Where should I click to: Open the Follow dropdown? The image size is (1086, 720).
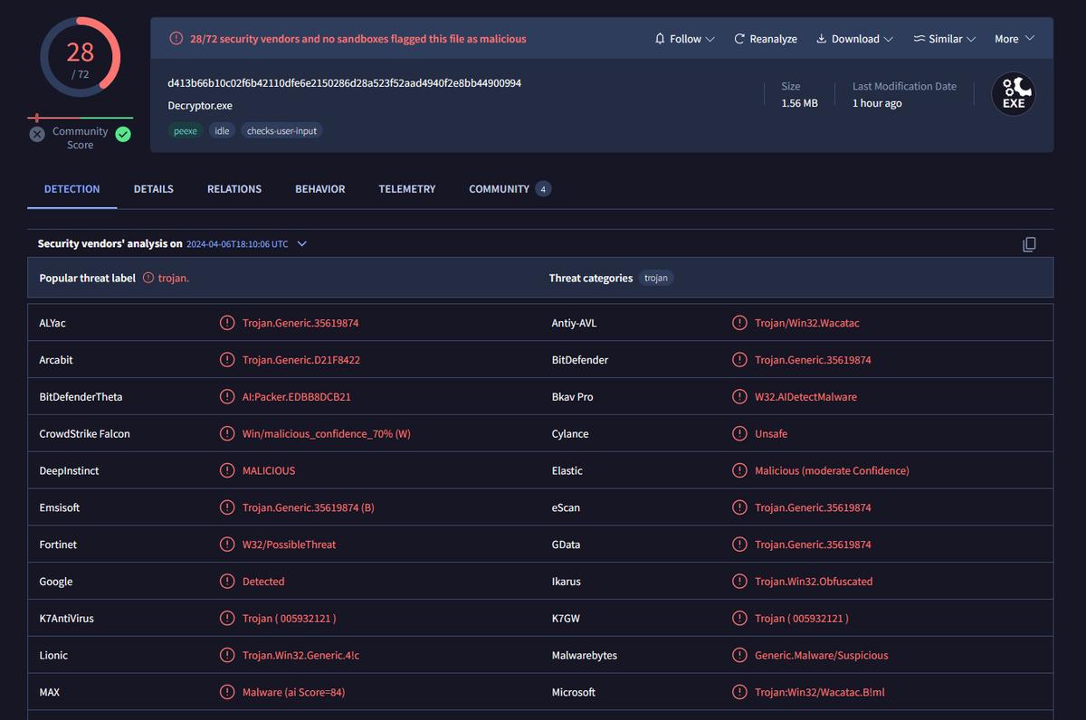click(684, 39)
